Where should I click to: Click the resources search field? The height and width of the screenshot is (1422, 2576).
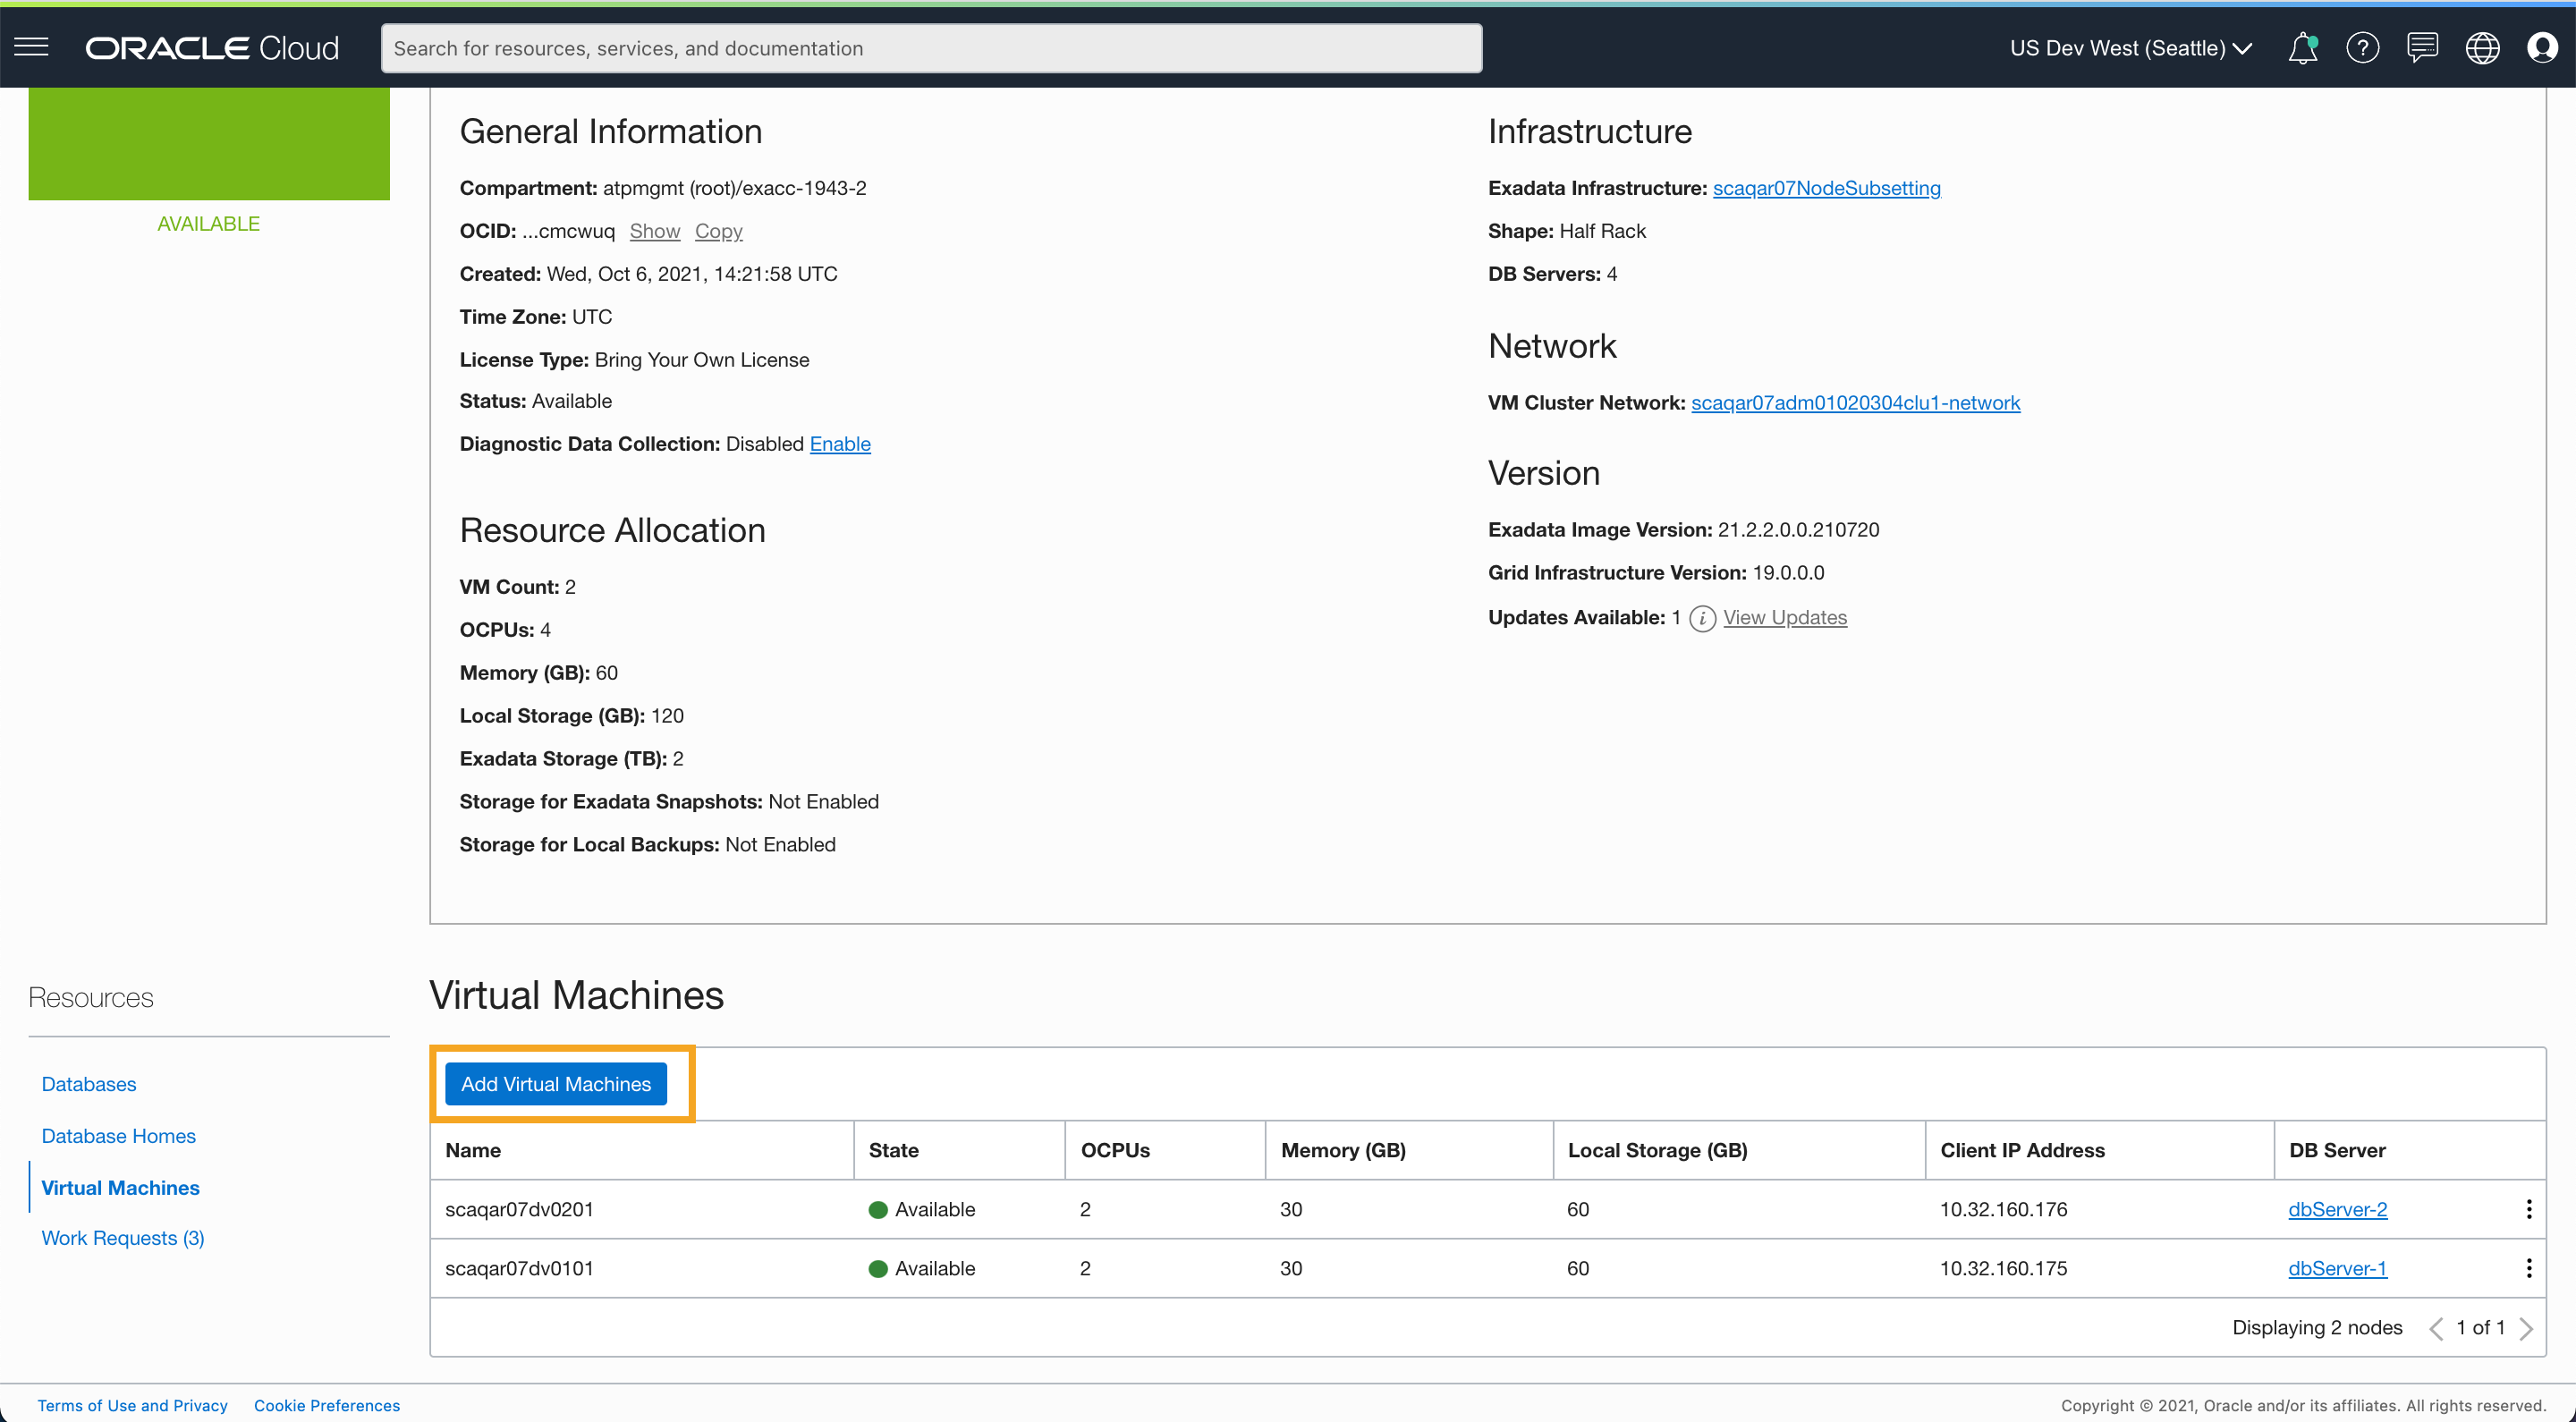930,48
